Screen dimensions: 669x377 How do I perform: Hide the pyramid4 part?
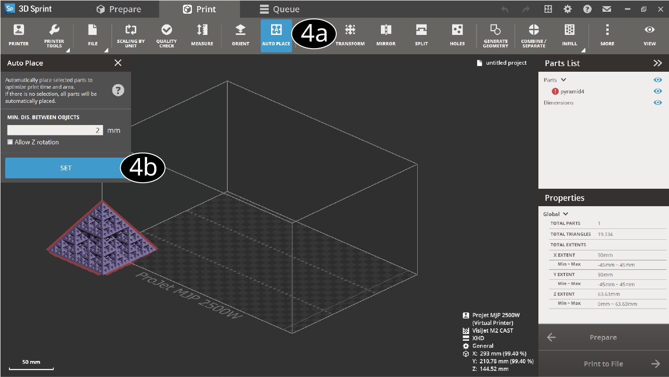tap(657, 91)
